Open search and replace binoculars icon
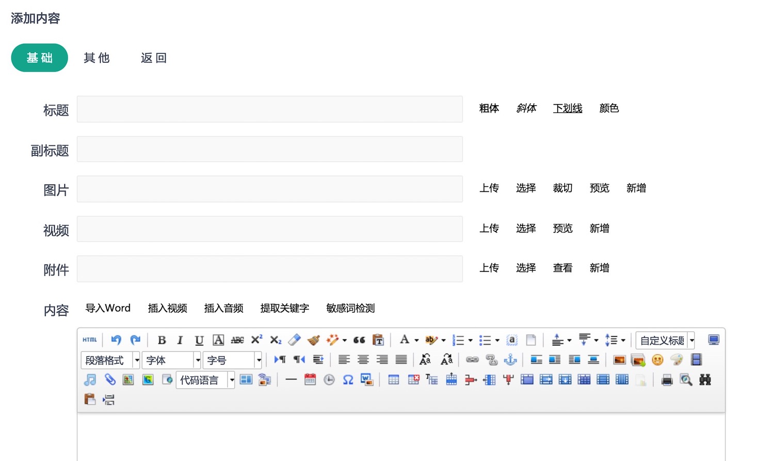The image size is (774, 461). point(705,380)
